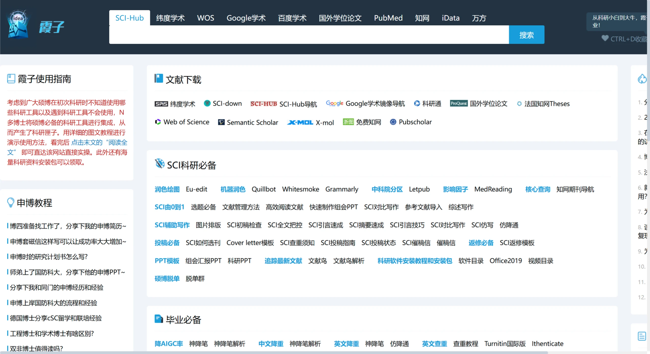650x354 pixels.
Task: Switch to the 知网 tab
Action: [x=422, y=18]
